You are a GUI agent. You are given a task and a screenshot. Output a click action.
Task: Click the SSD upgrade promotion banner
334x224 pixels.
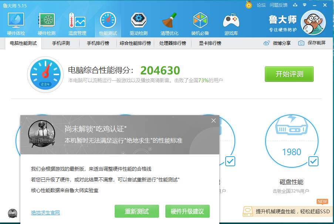[287, 211]
